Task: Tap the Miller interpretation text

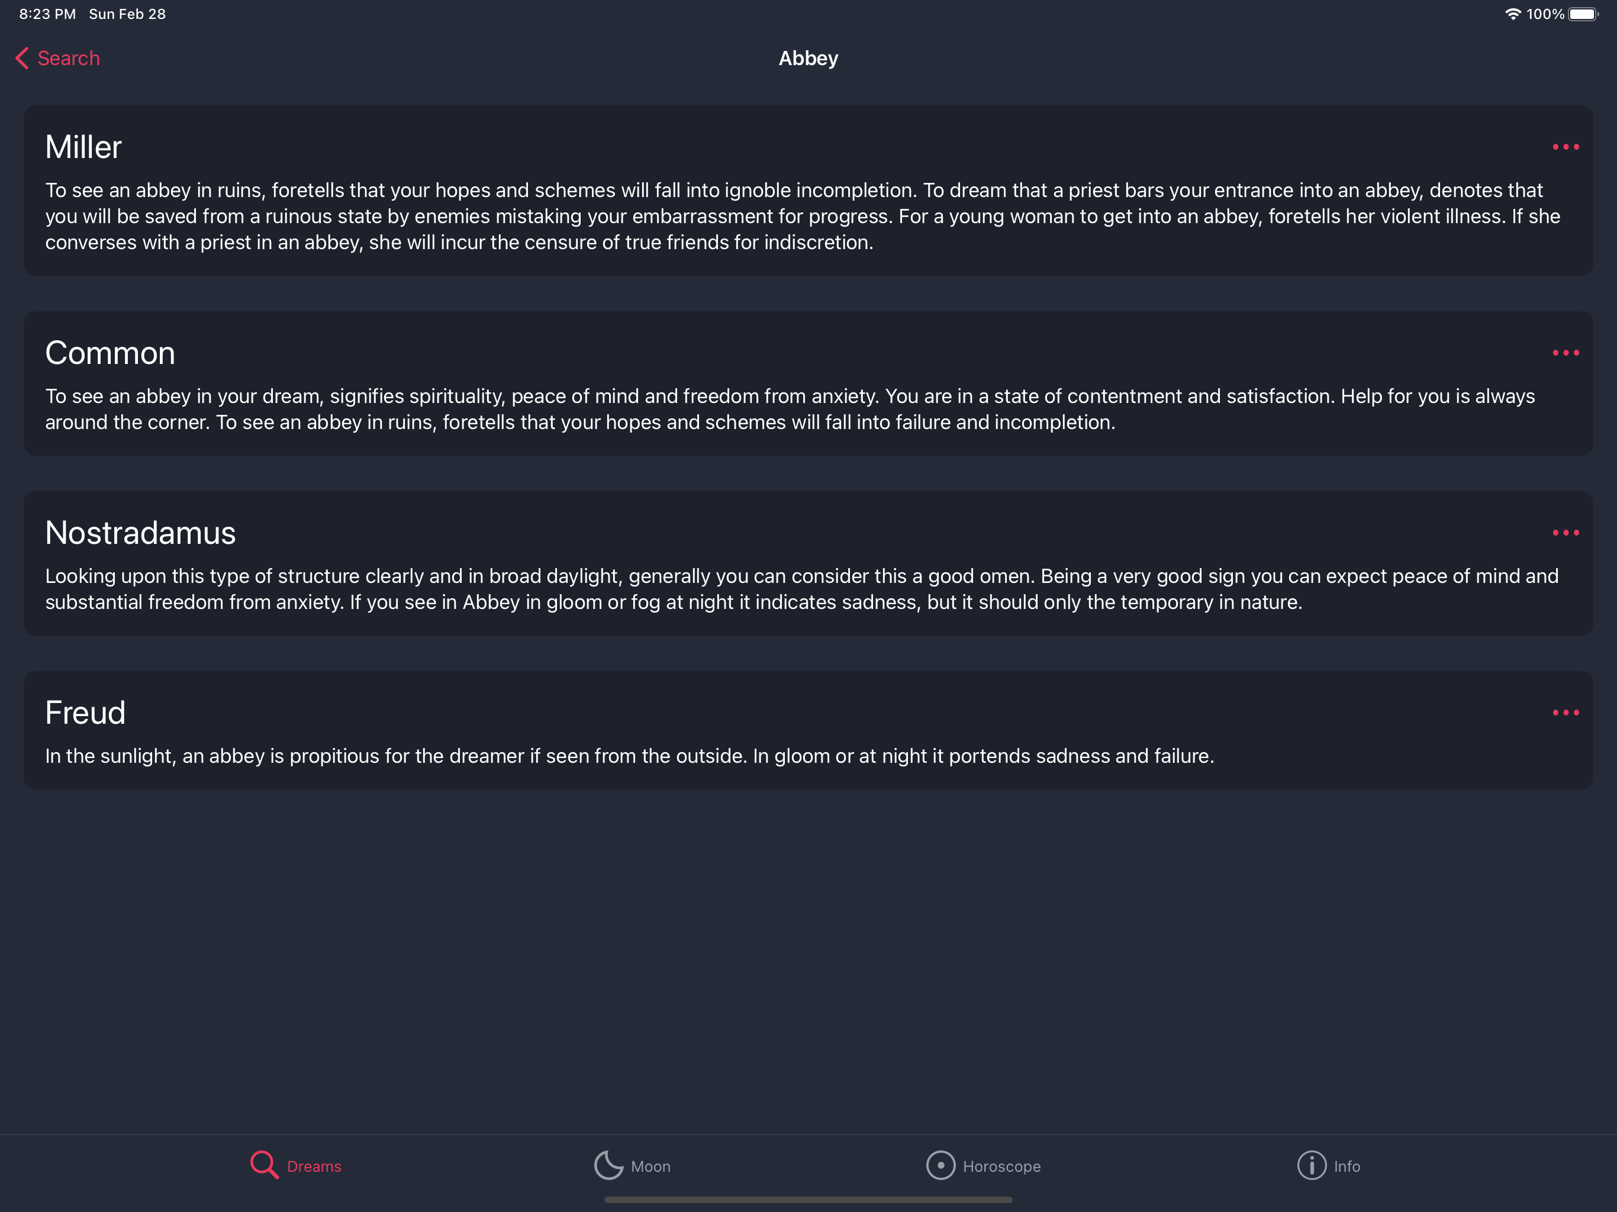Action: [x=802, y=217]
